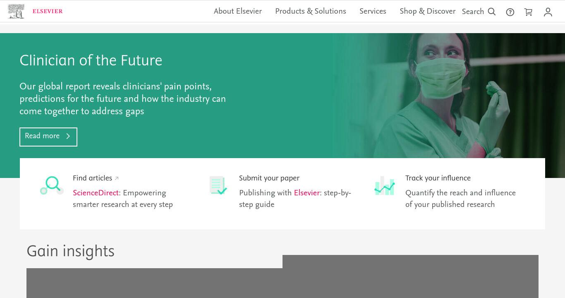Open the Find articles link
The image size is (565, 298).
coord(92,178)
